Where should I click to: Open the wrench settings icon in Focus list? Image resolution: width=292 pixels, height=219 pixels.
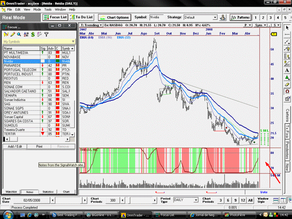[x=40, y=34]
